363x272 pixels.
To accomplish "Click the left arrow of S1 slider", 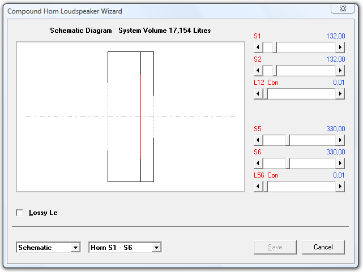I will point(258,48).
